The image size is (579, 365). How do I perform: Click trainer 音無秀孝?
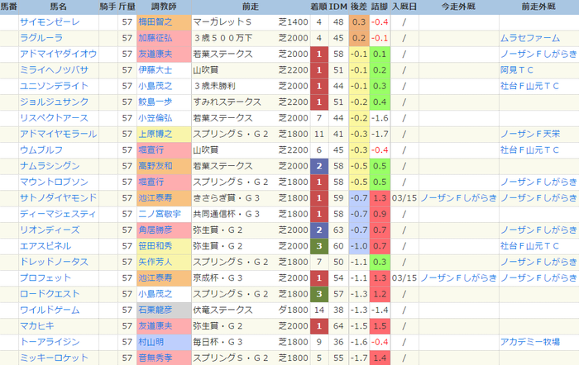[x=156, y=358]
